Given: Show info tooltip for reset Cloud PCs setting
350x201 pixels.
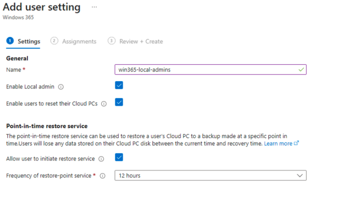Looking at the screenshot, I should 104,104.
